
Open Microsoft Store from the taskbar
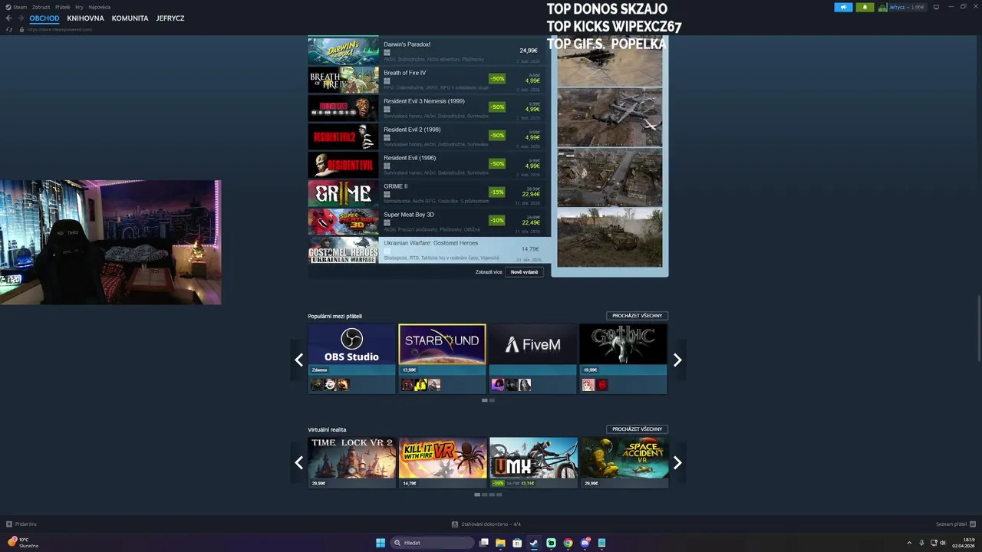pos(517,543)
